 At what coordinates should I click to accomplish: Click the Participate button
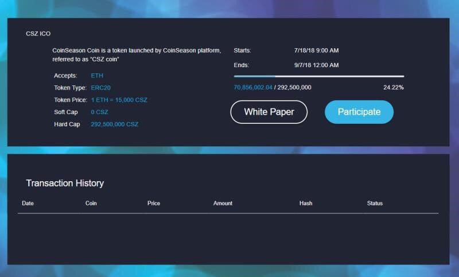coord(359,112)
